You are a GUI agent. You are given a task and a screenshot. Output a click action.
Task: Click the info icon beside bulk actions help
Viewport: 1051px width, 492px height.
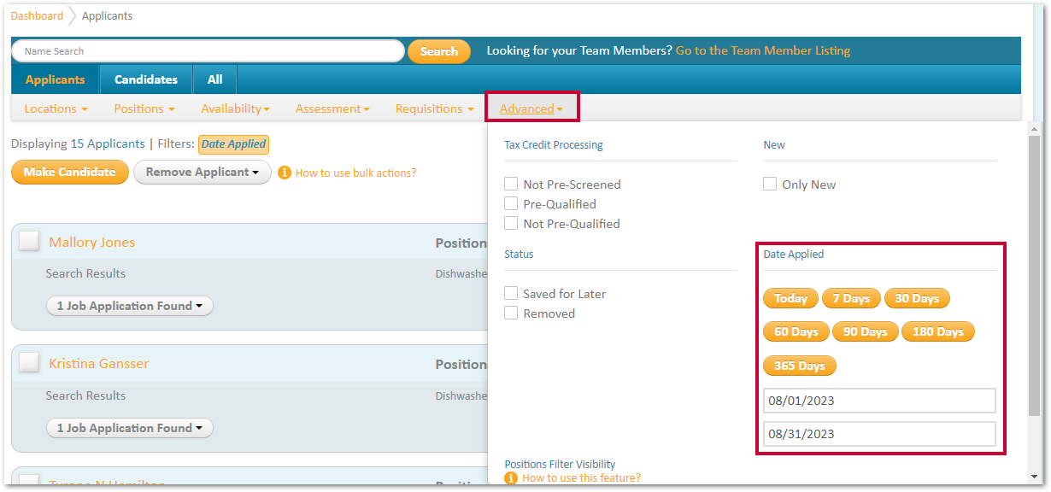pos(285,173)
